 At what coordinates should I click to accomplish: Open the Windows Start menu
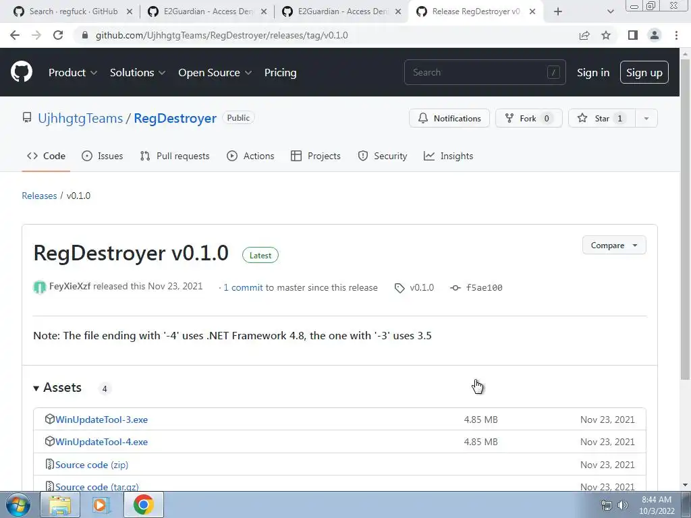(x=18, y=505)
